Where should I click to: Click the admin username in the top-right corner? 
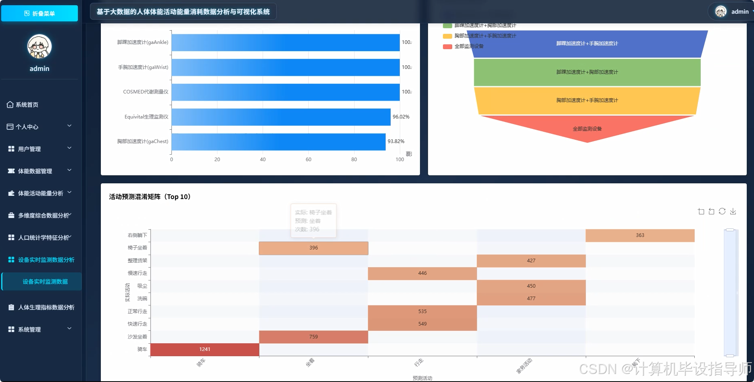pos(740,12)
